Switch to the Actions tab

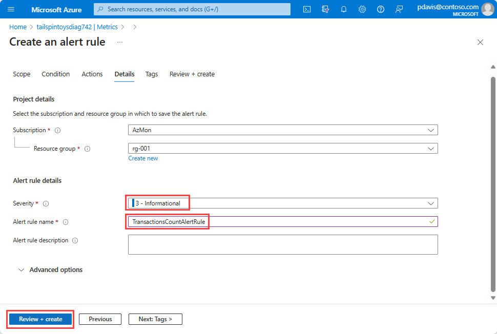tap(92, 74)
